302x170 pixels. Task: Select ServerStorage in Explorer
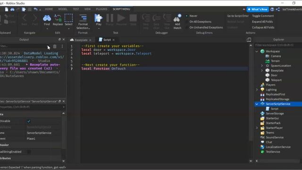pyautogui.click(x=275, y=113)
